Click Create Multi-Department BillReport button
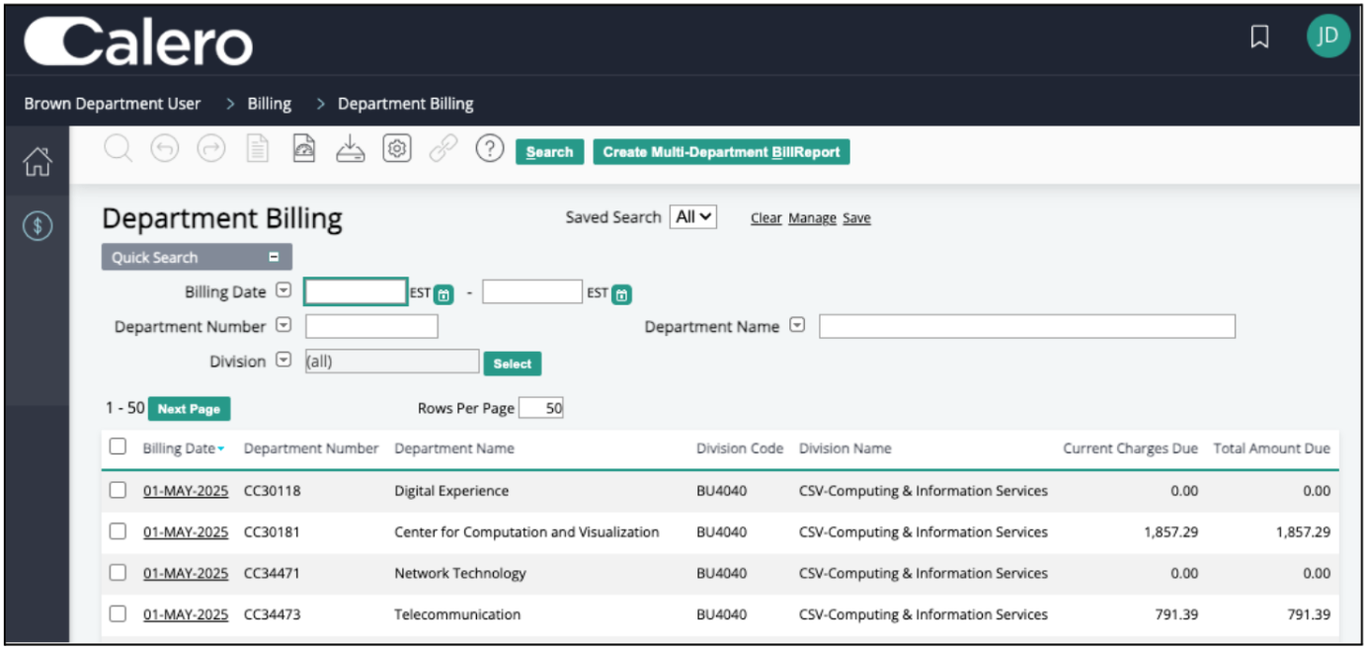1365x649 pixels. (x=721, y=152)
